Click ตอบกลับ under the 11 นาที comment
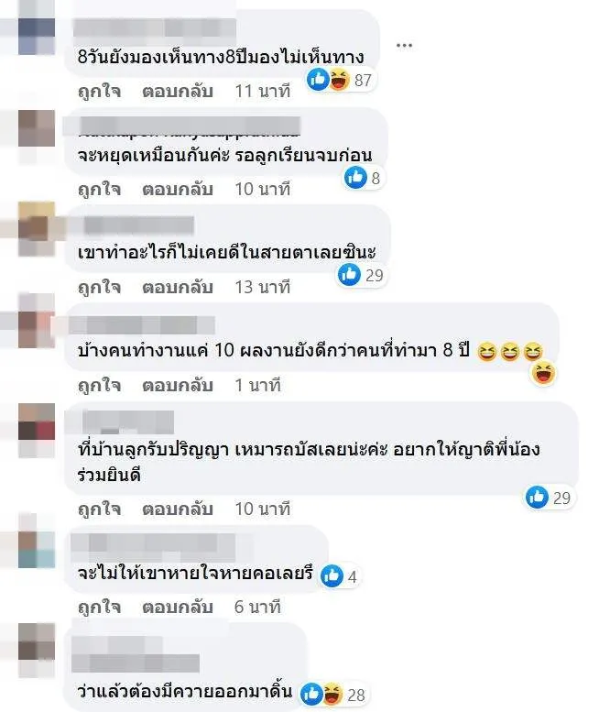This screenshot has height=712, width=599. pyautogui.click(x=178, y=92)
